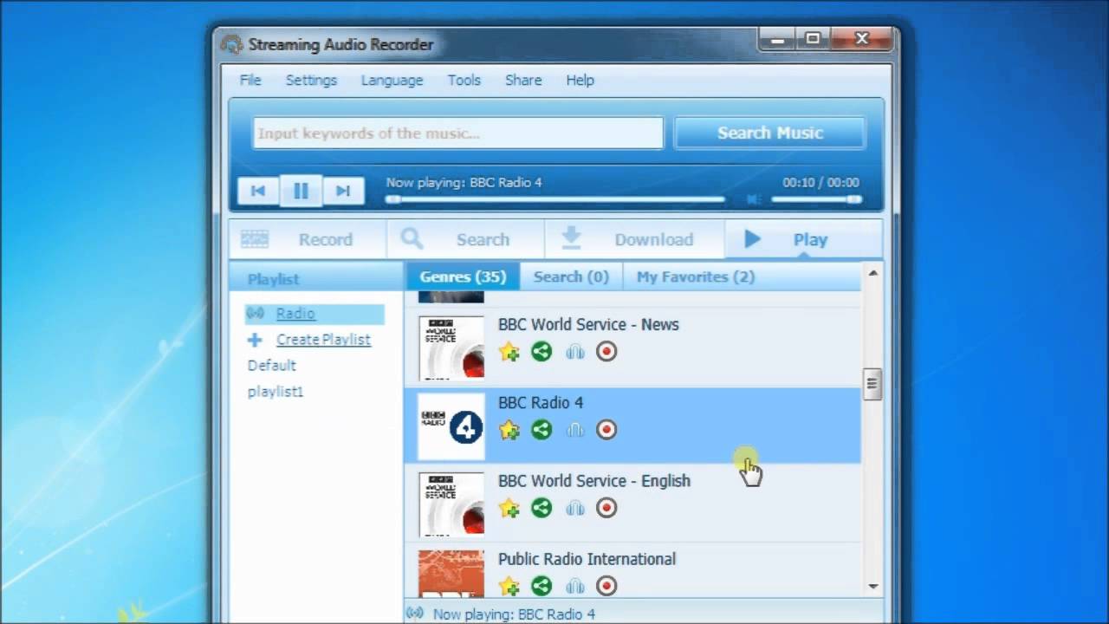Viewport: 1109px width, 624px height.
Task: Share BBC World Service - English
Action: tap(542, 508)
